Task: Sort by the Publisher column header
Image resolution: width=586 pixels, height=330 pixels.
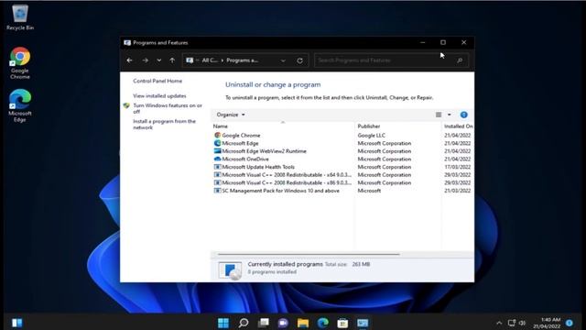Action: tap(397, 126)
